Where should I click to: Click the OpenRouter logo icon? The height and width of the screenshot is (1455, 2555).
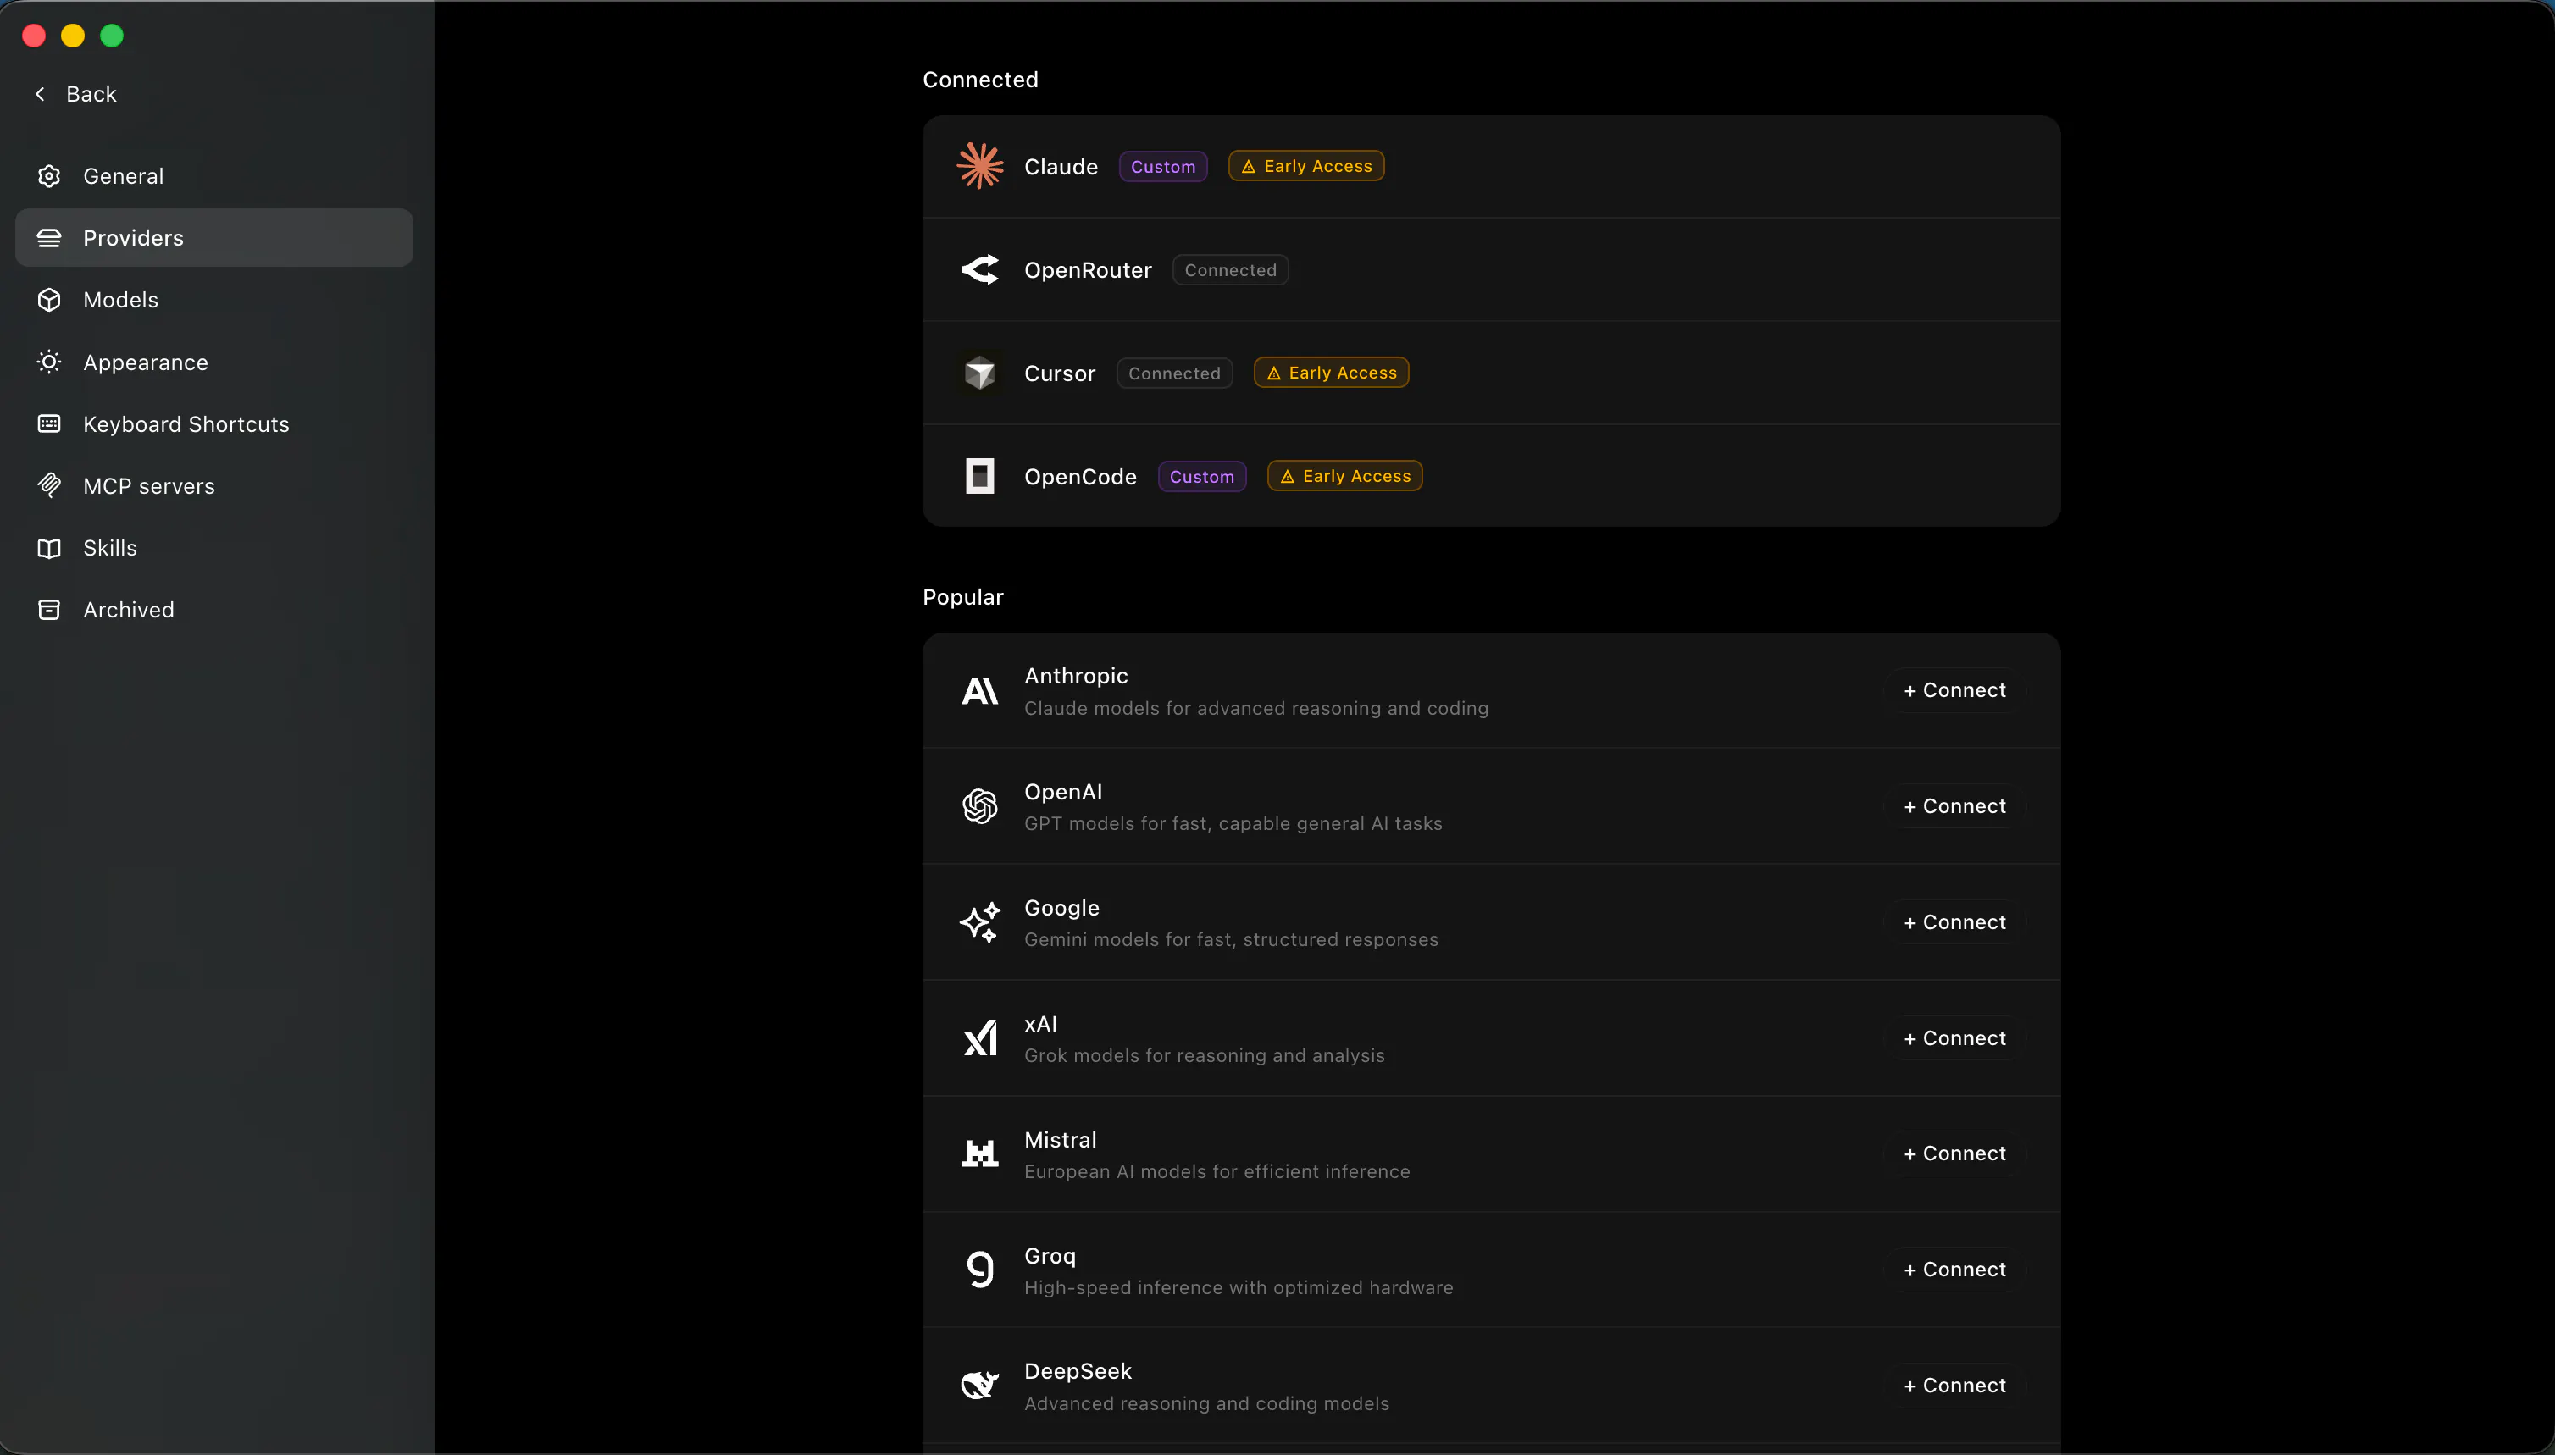click(x=979, y=270)
